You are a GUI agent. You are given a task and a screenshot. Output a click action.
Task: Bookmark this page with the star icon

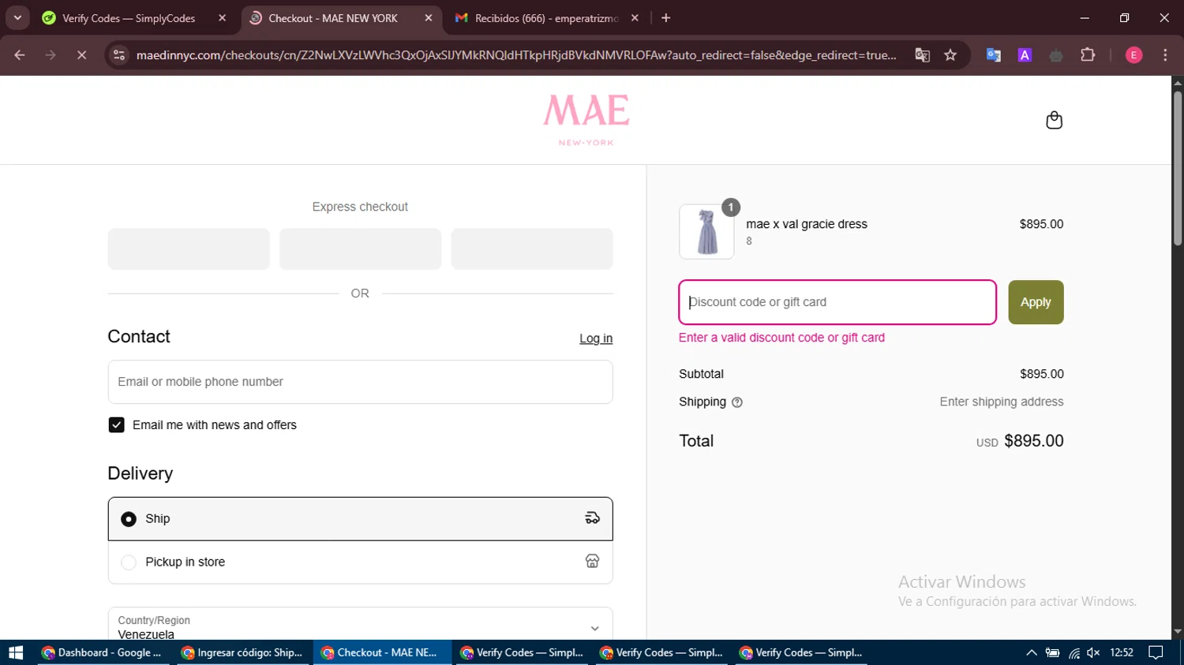(x=950, y=54)
